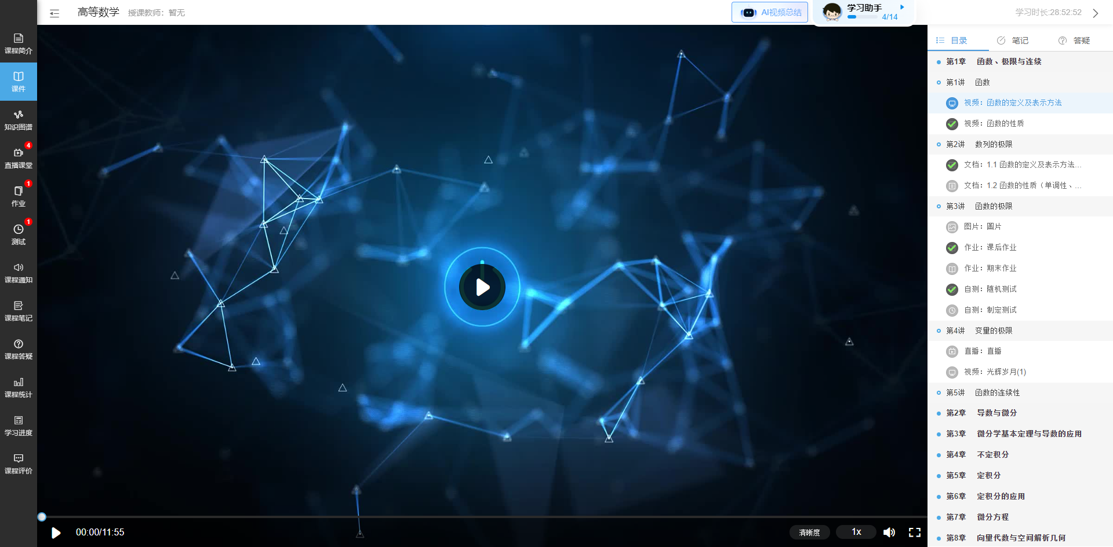
Task: Open 文档：1.1 函数的定义及表示方法
Action: [x=1020, y=165]
